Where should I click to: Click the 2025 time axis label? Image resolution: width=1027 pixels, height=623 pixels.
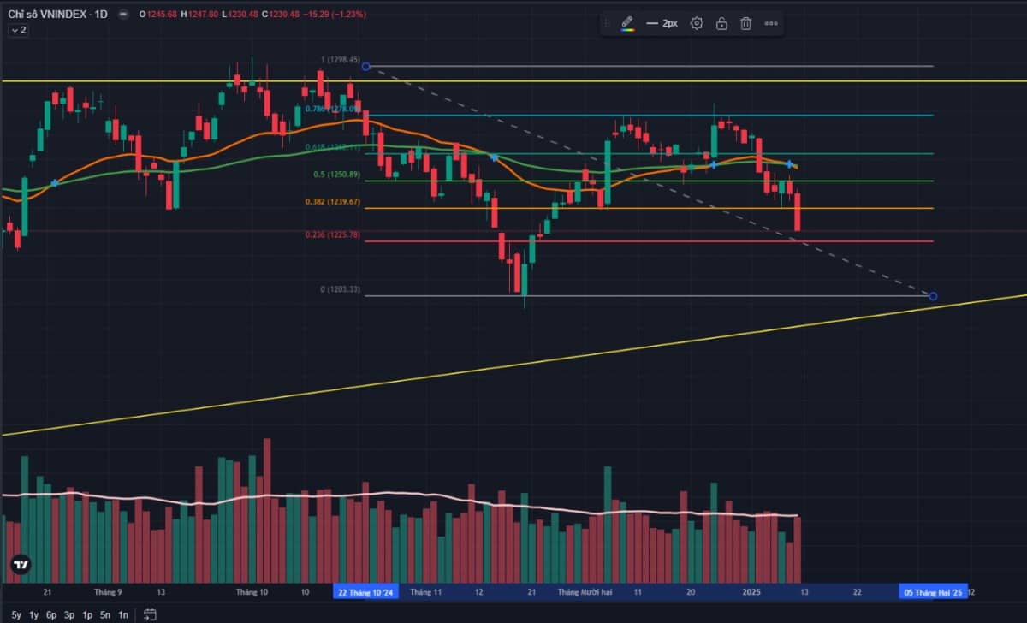tap(751, 592)
